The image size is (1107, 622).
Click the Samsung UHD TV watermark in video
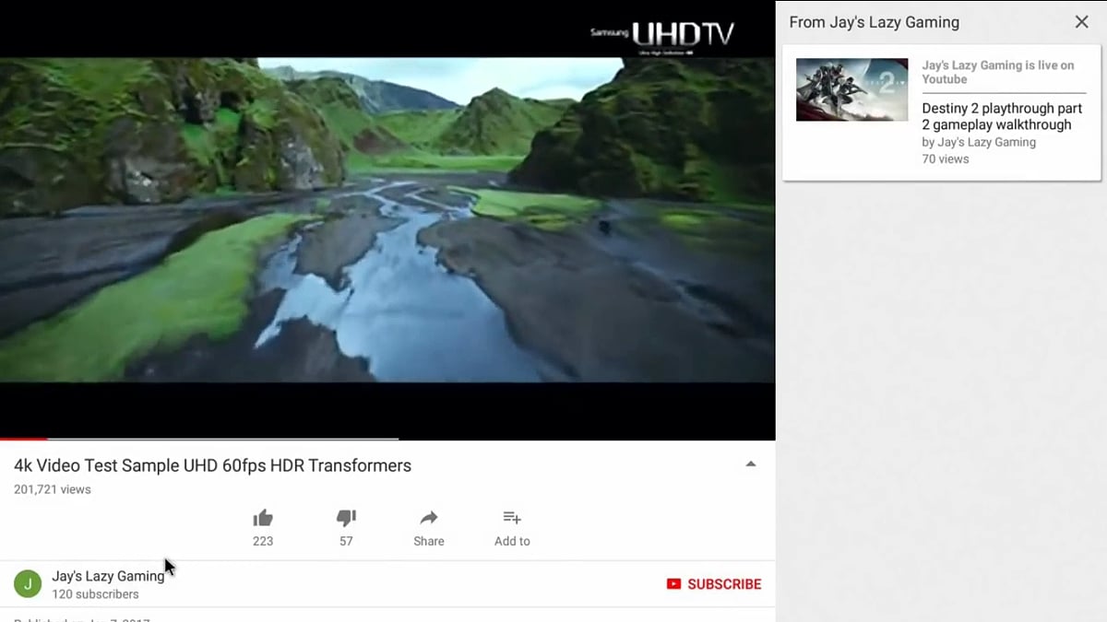(662, 35)
